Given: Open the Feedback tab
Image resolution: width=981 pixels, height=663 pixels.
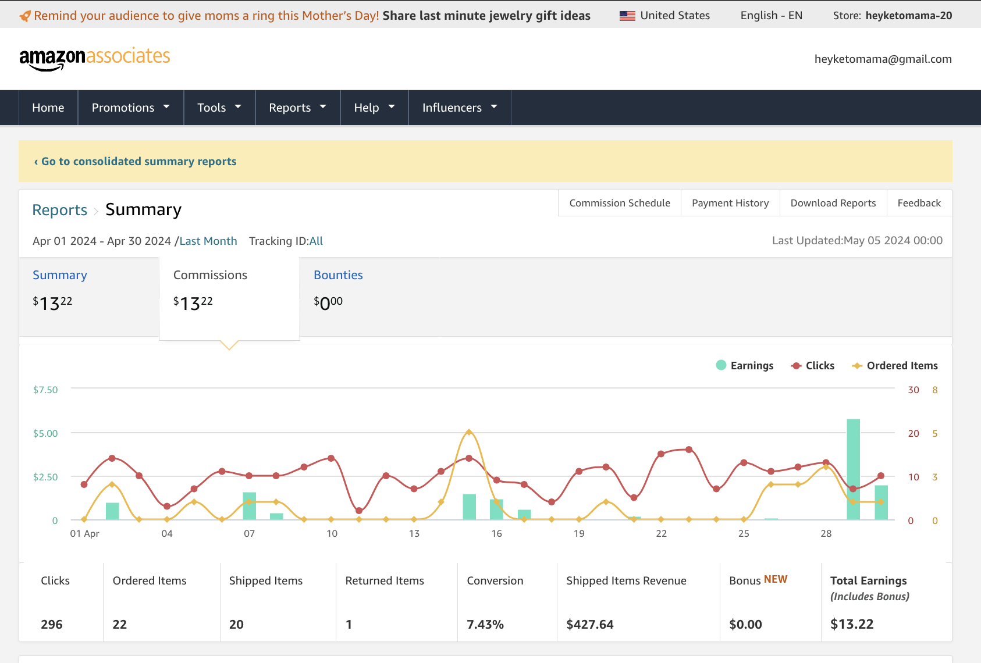Looking at the screenshot, I should 919,203.
